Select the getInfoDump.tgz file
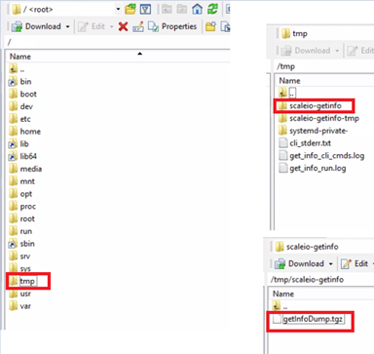Viewport: 374px width, 354px height. pyautogui.click(x=308, y=319)
